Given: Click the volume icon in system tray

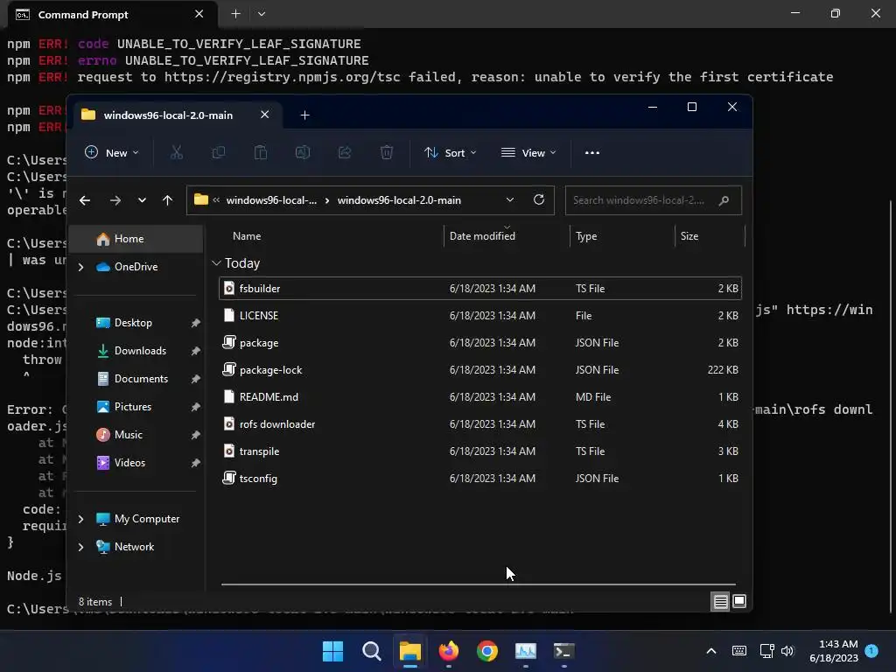Looking at the screenshot, I should click(x=787, y=651).
